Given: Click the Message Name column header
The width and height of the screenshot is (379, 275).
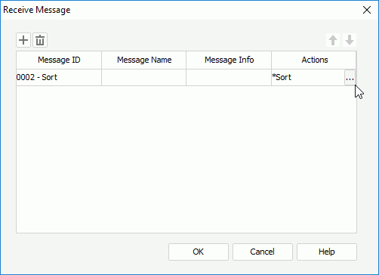Looking at the screenshot, I should (144, 60).
